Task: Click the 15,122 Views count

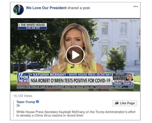Action: (23, 96)
